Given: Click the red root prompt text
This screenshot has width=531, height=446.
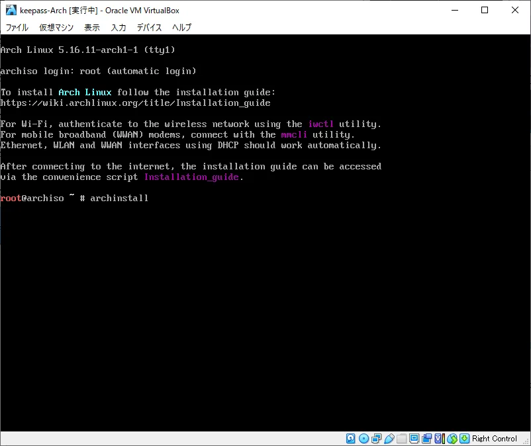Looking at the screenshot, I should click(x=11, y=198).
